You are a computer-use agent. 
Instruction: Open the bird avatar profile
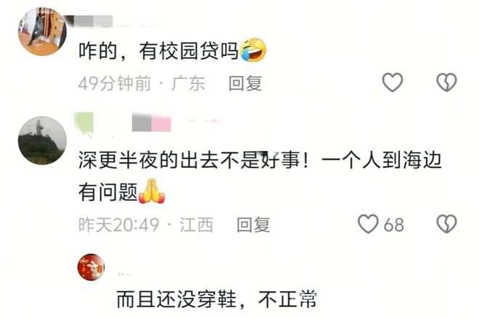(42, 31)
